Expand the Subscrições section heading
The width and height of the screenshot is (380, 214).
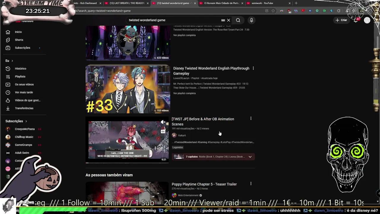pyautogui.click(x=16, y=121)
